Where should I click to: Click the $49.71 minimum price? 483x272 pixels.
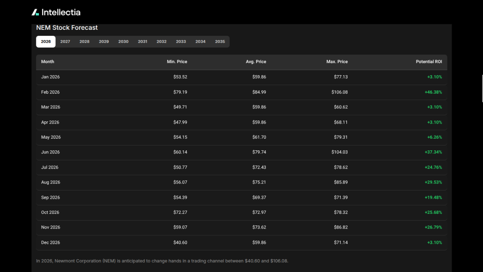[180, 107]
